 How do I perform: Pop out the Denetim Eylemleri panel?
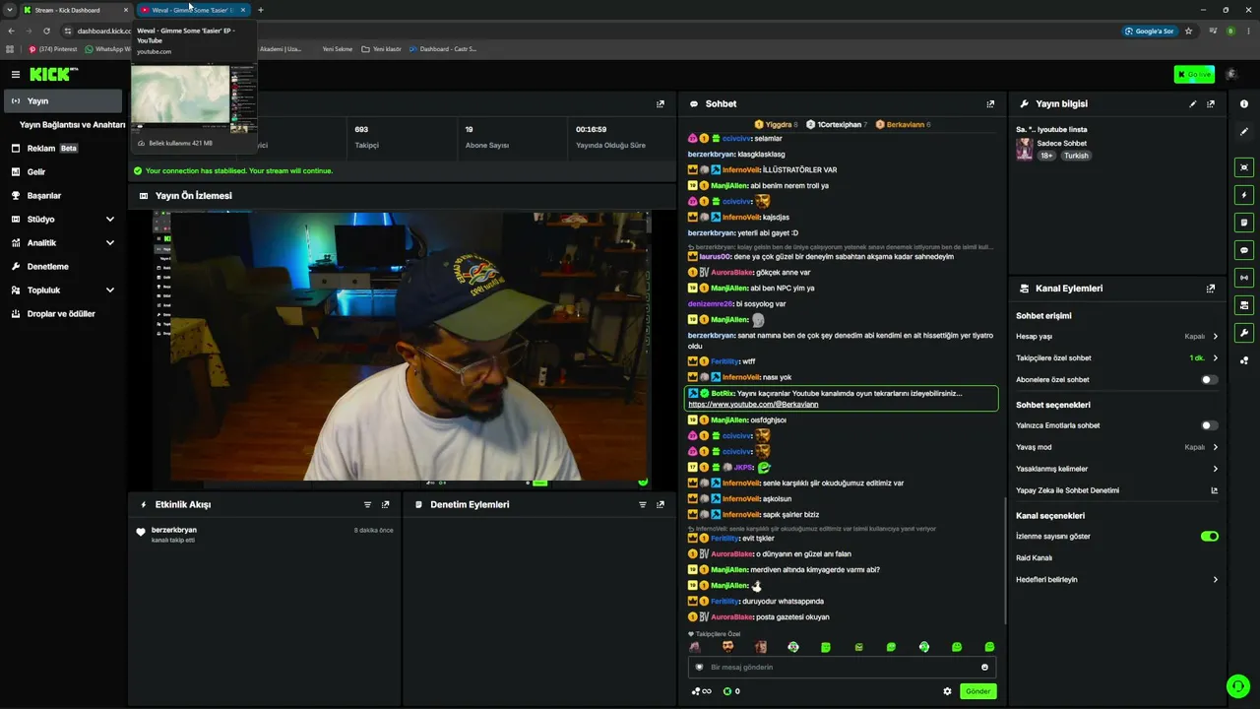coord(660,504)
